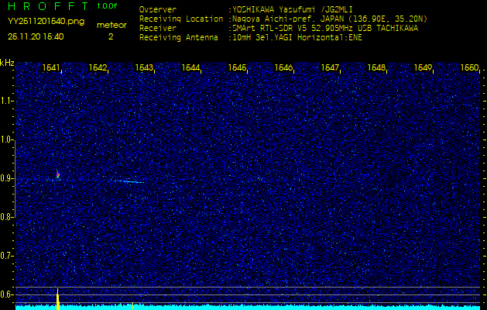Click the 1643 time axis label
The height and width of the screenshot is (310, 487).
pyautogui.click(x=145, y=67)
